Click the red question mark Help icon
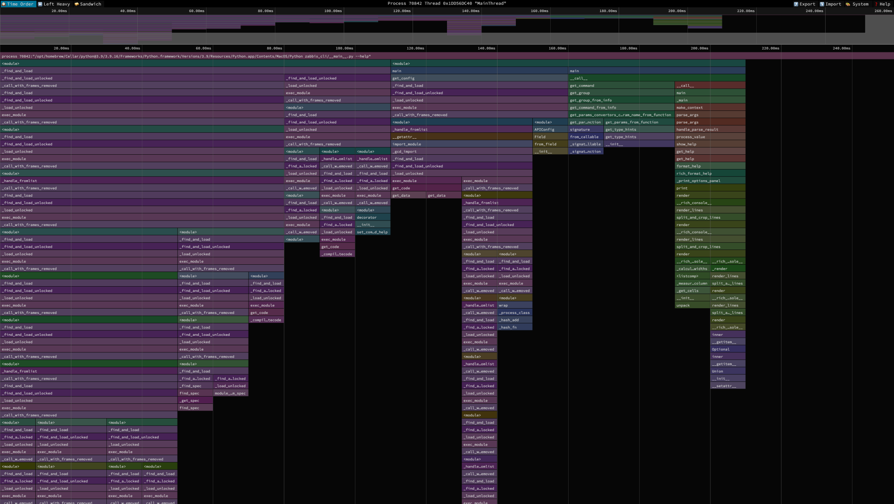 [876, 4]
